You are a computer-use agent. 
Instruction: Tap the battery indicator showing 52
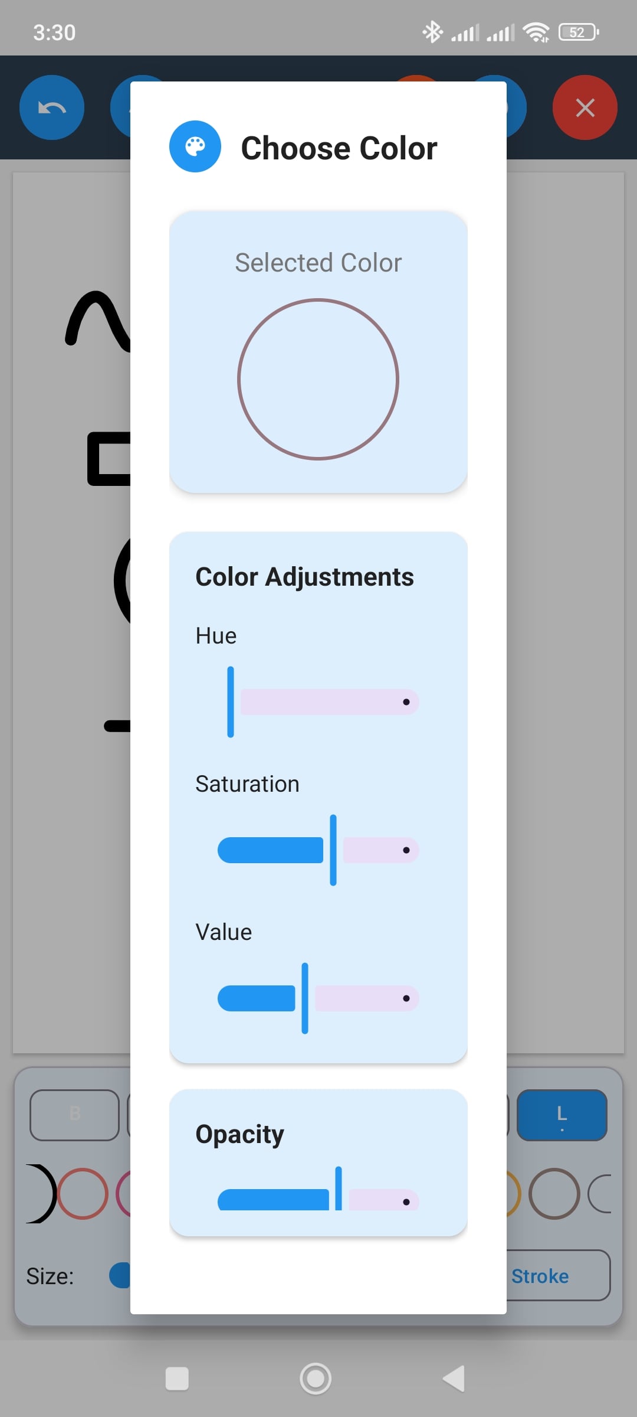(x=579, y=32)
